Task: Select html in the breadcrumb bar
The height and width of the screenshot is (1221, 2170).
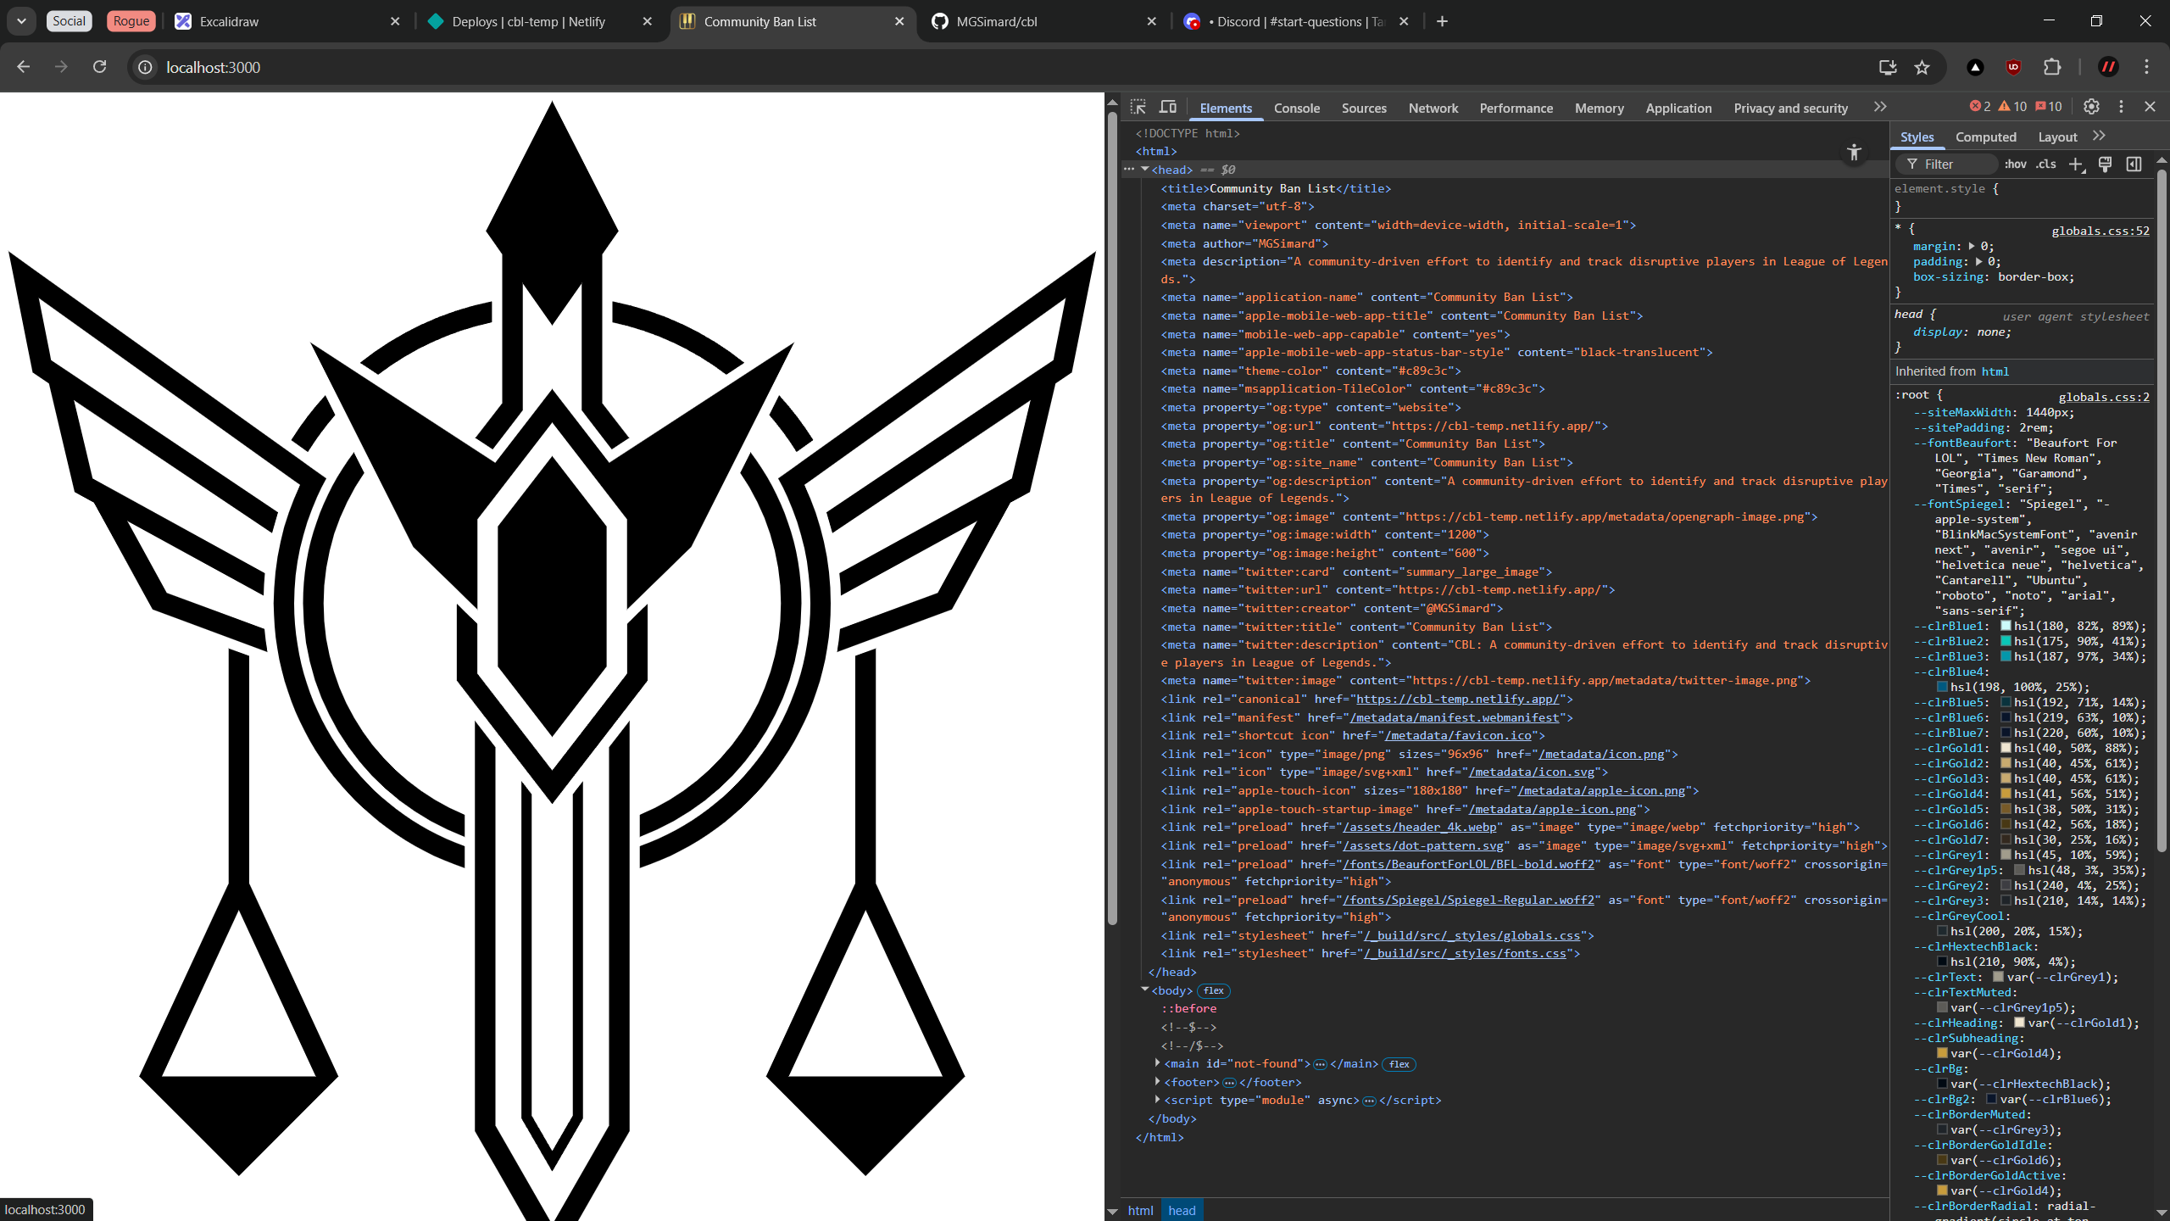Action: click(1140, 1210)
